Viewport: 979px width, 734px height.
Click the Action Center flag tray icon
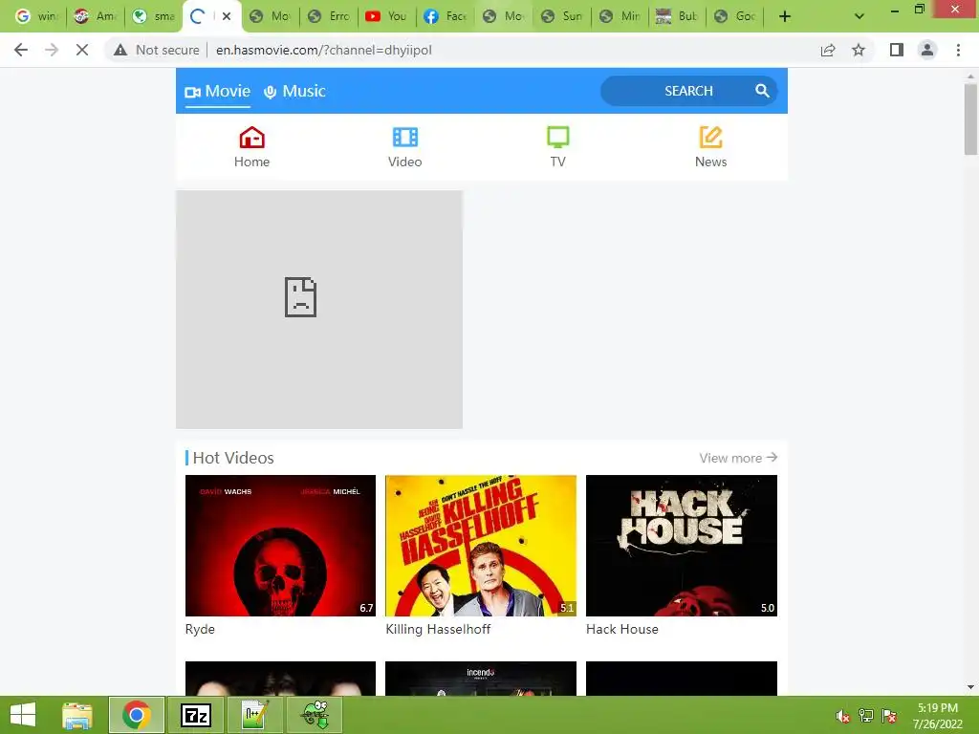click(889, 716)
